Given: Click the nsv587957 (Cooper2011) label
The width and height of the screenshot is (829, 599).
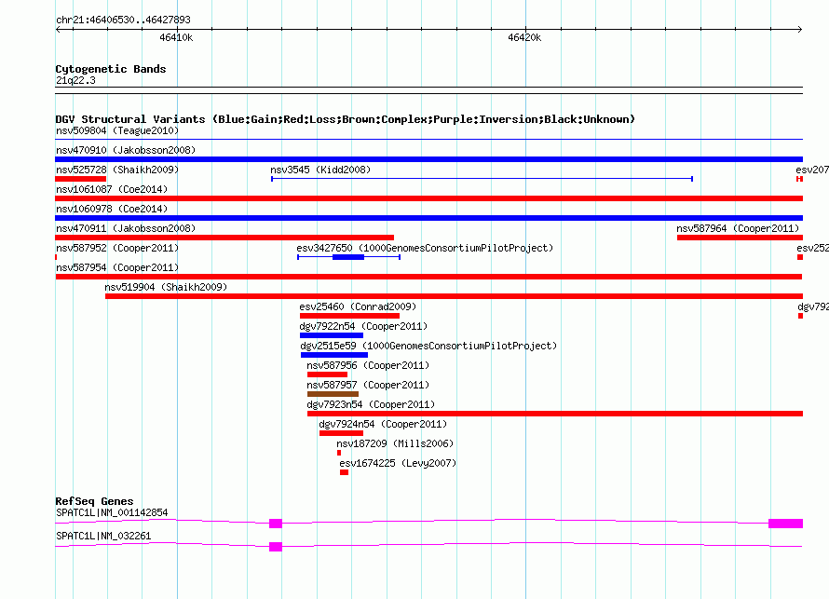Looking at the screenshot, I should [368, 385].
